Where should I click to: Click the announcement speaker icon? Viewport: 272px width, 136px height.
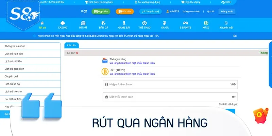(34, 36)
